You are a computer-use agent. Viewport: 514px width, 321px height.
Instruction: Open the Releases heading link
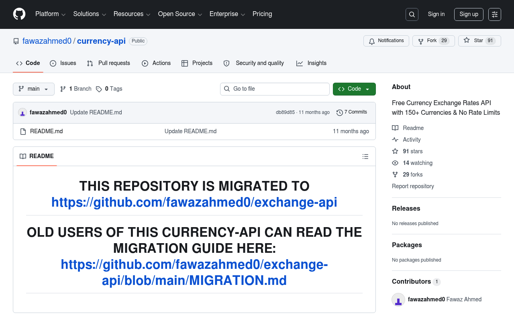point(406,209)
